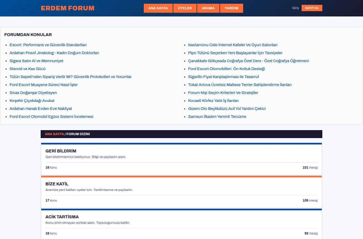Open the GERİ BİLDİRİM forum category
Viewport: 363px width, 239px height.
tap(61, 151)
